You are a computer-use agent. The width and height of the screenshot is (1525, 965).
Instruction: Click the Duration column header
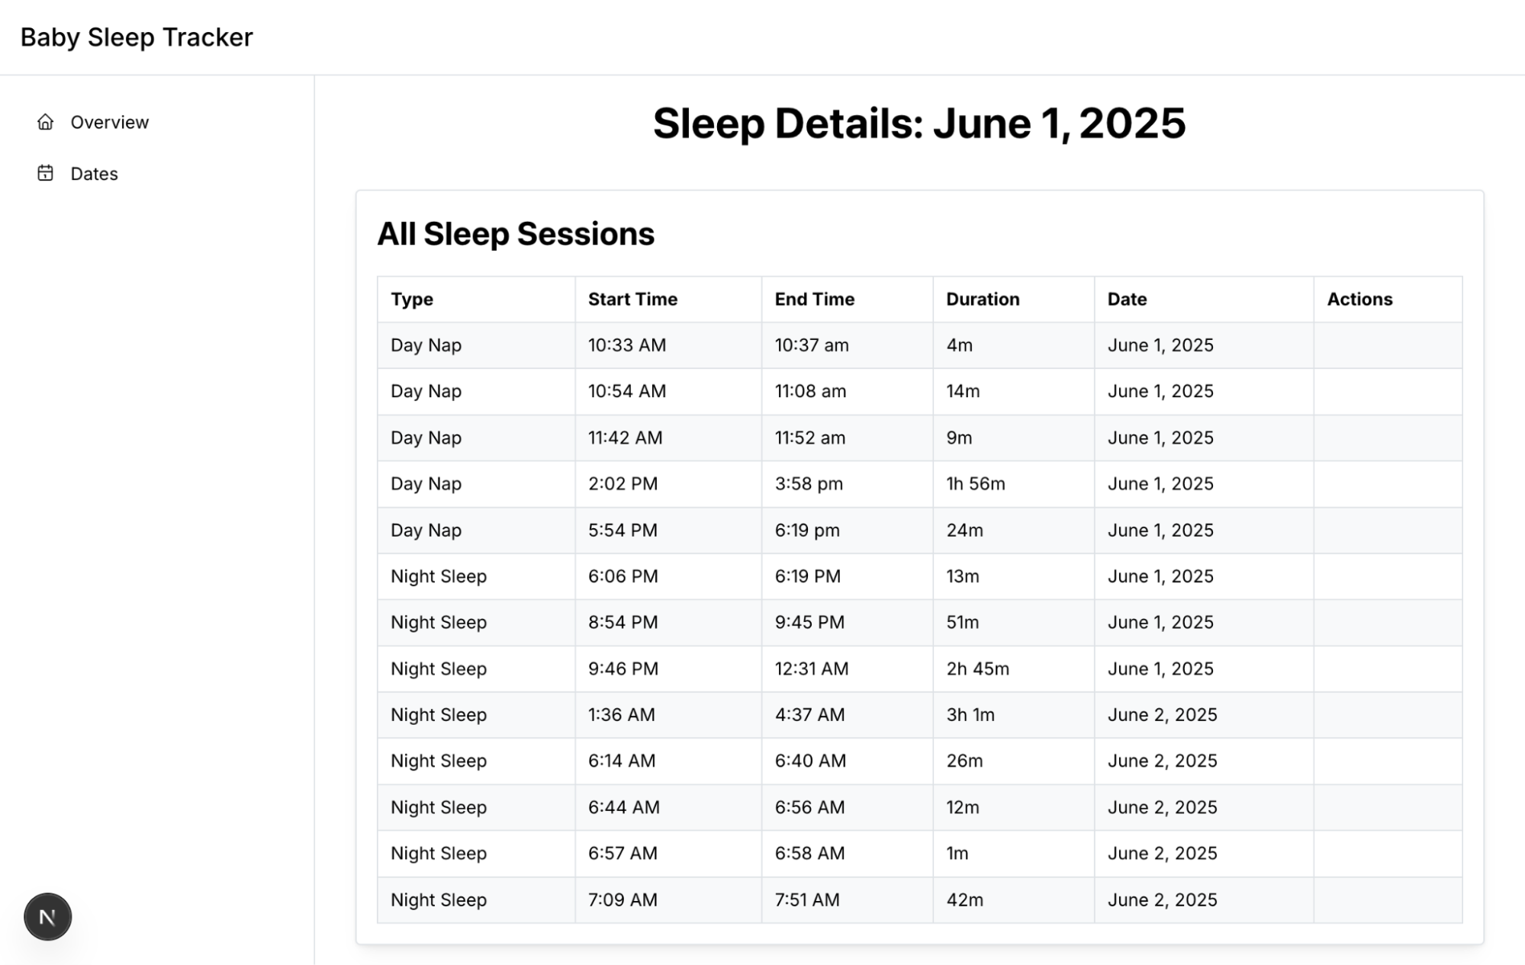click(983, 299)
